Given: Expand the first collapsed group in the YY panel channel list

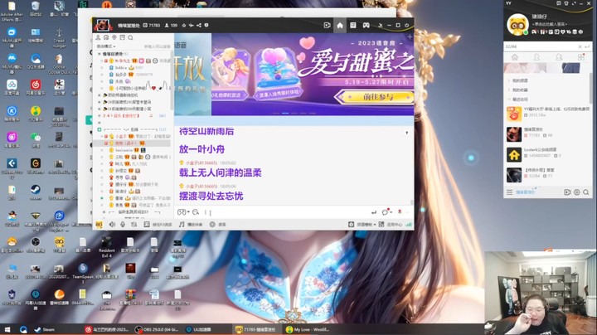Looking at the screenshot, I should pyautogui.click(x=509, y=80).
